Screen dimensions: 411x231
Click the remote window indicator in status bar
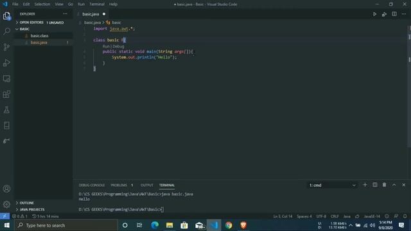pyautogui.click(x=4, y=216)
